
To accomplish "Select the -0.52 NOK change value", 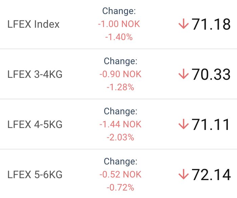I will click(x=121, y=175).
